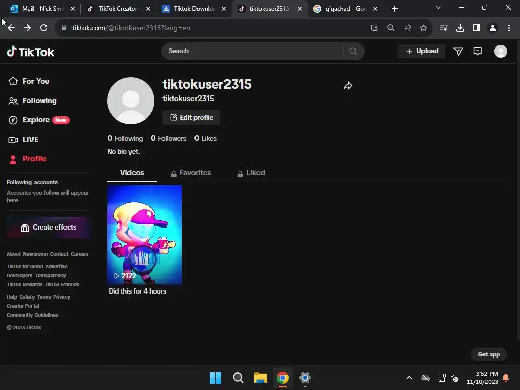Click the large profile picture
The height and width of the screenshot is (390, 520).
coord(131,101)
